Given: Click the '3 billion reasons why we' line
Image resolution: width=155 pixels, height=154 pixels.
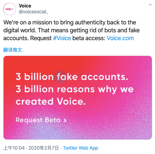Looking at the screenshot, I should 75,89.
